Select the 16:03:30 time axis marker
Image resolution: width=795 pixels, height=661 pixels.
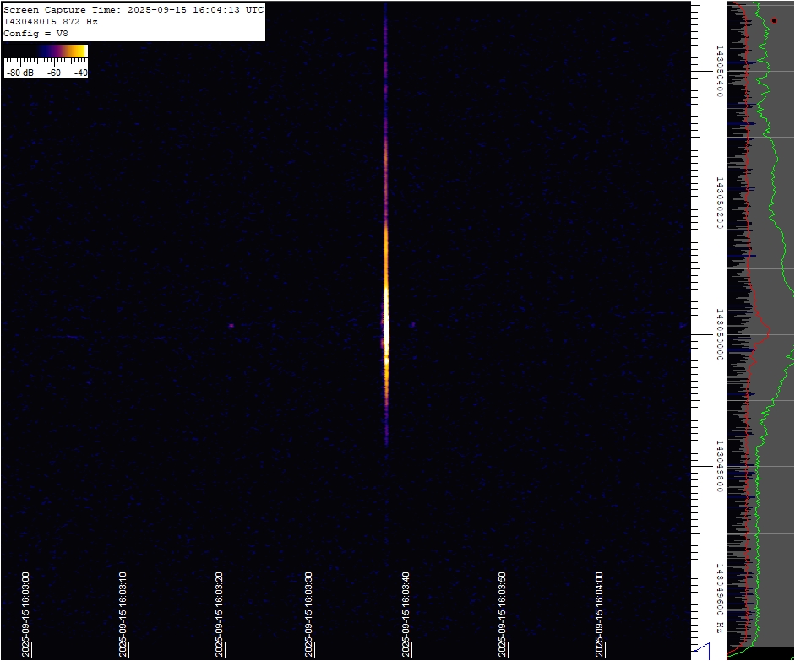click(x=308, y=615)
